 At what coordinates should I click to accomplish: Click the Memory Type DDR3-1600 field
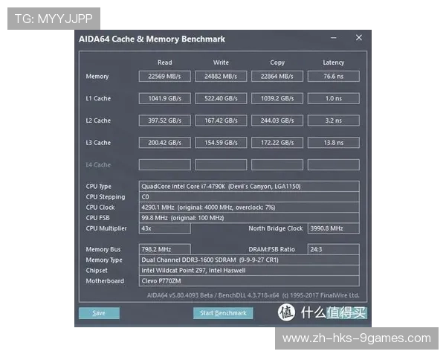249,260
